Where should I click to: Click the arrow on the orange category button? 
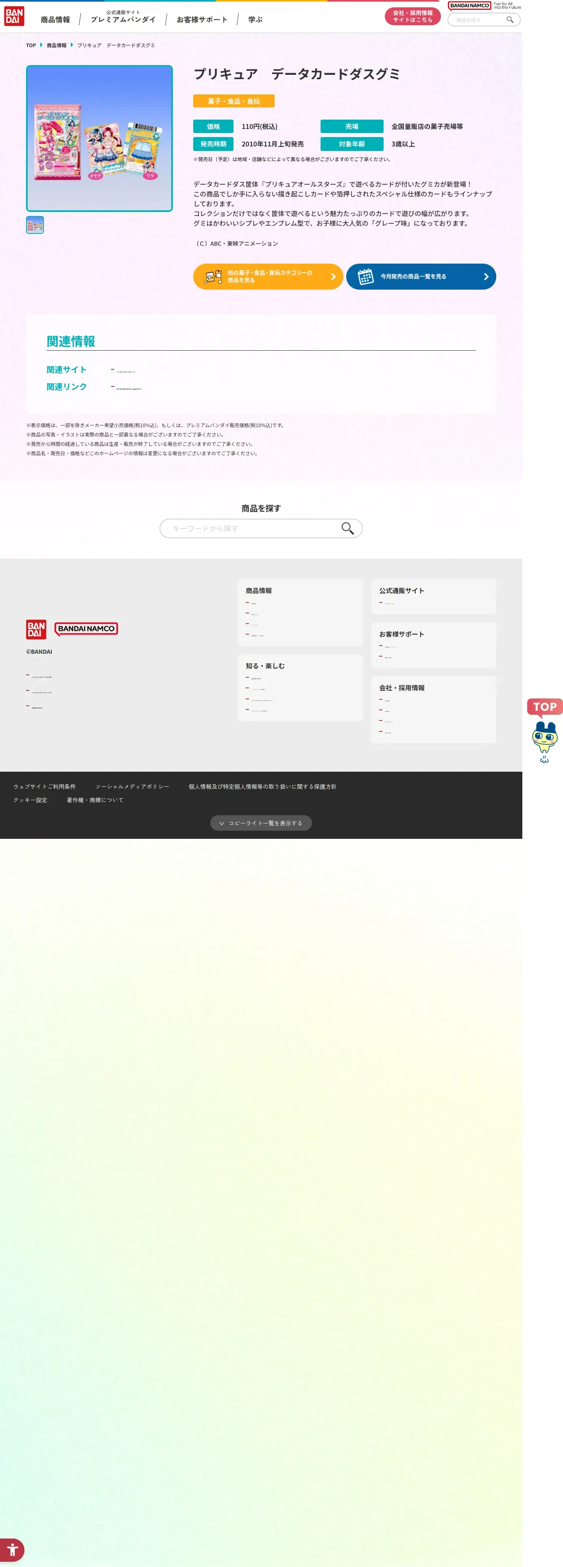[333, 277]
